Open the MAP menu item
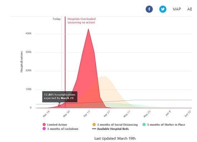Screen dimensions: 197x142 (177, 9)
